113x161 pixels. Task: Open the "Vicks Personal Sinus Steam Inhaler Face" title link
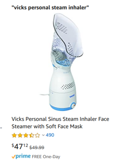click(60, 119)
